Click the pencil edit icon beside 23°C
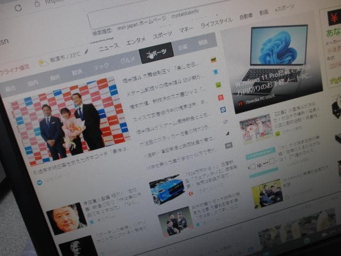Screen dimensions: 341x256 pos(86,51)
